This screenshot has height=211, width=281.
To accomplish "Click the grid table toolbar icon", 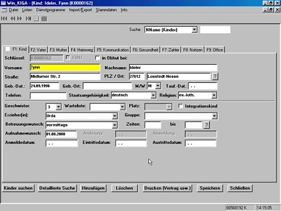I will [x=44, y=19].
